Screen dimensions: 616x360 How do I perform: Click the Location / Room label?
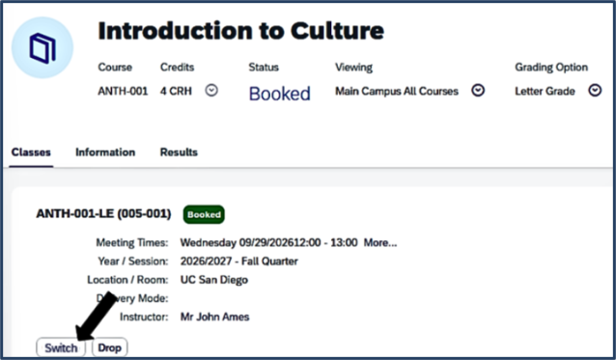tap(127, 280)
